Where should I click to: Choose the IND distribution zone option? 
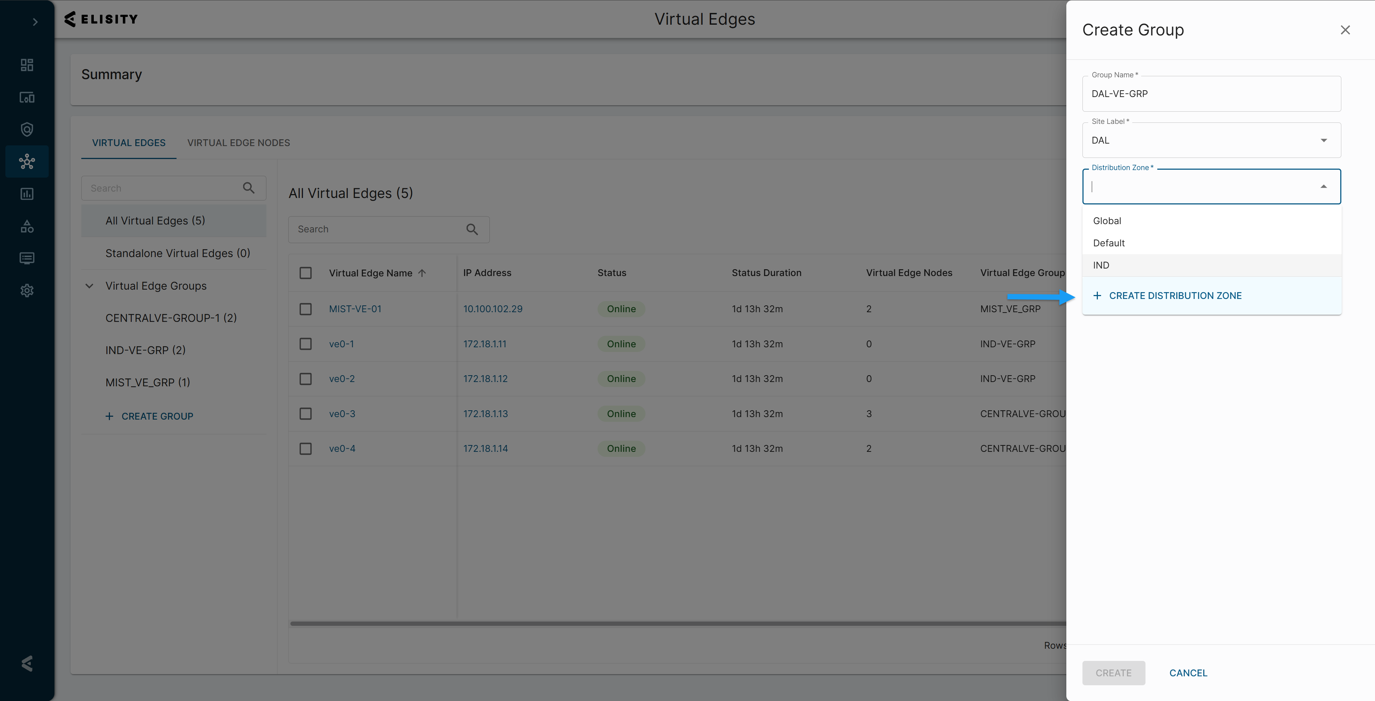point(1101,265)
